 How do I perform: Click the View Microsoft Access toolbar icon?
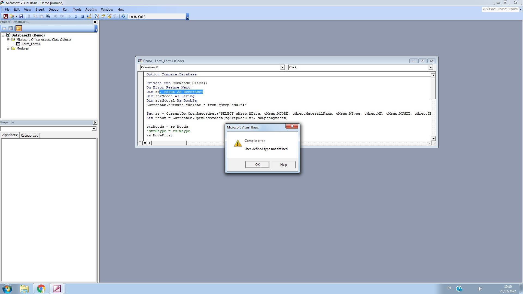pyautogui.click(x=5, y=17)
